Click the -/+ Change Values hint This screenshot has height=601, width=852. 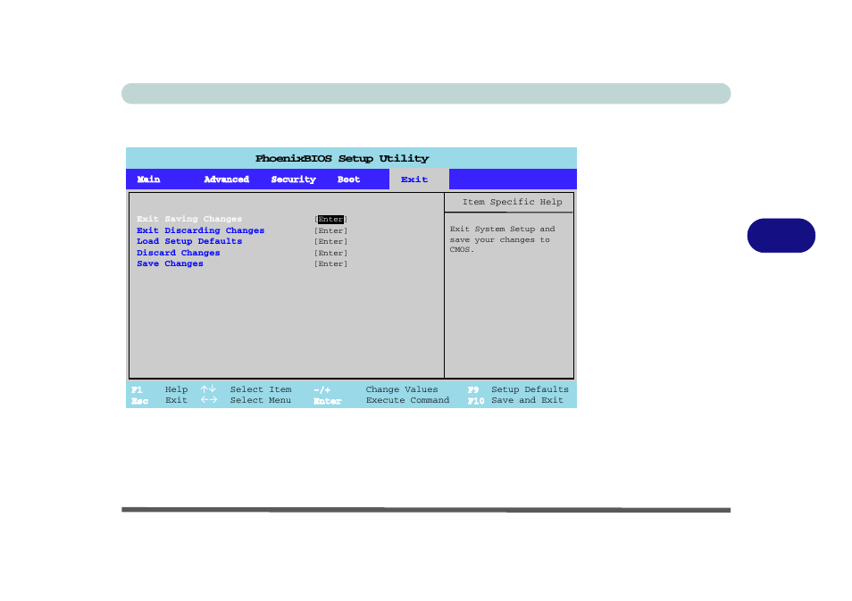pyautogui.click(x=375, y=389)
